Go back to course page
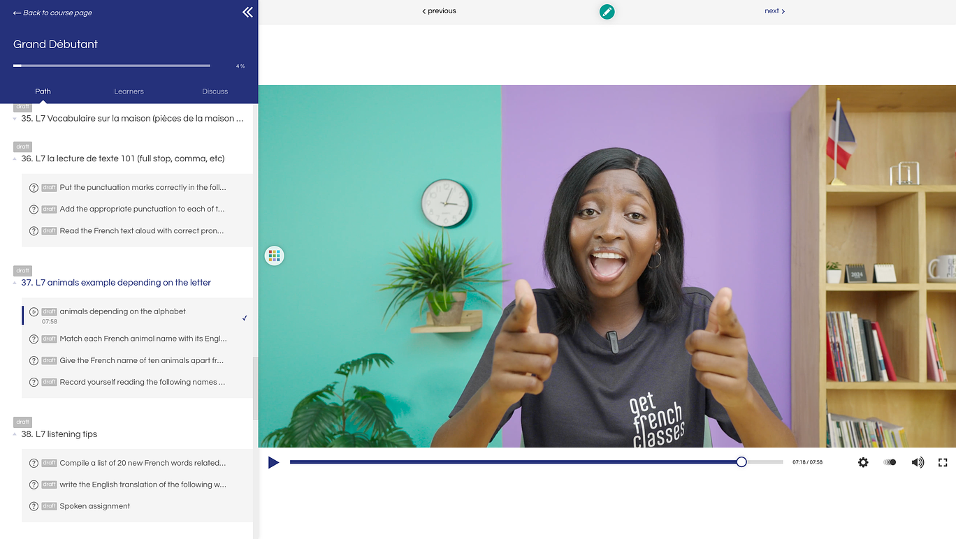 click(x=52, y=13)
